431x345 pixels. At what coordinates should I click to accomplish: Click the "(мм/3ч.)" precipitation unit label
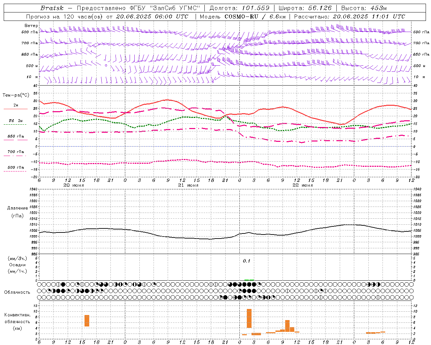point(18,258)
